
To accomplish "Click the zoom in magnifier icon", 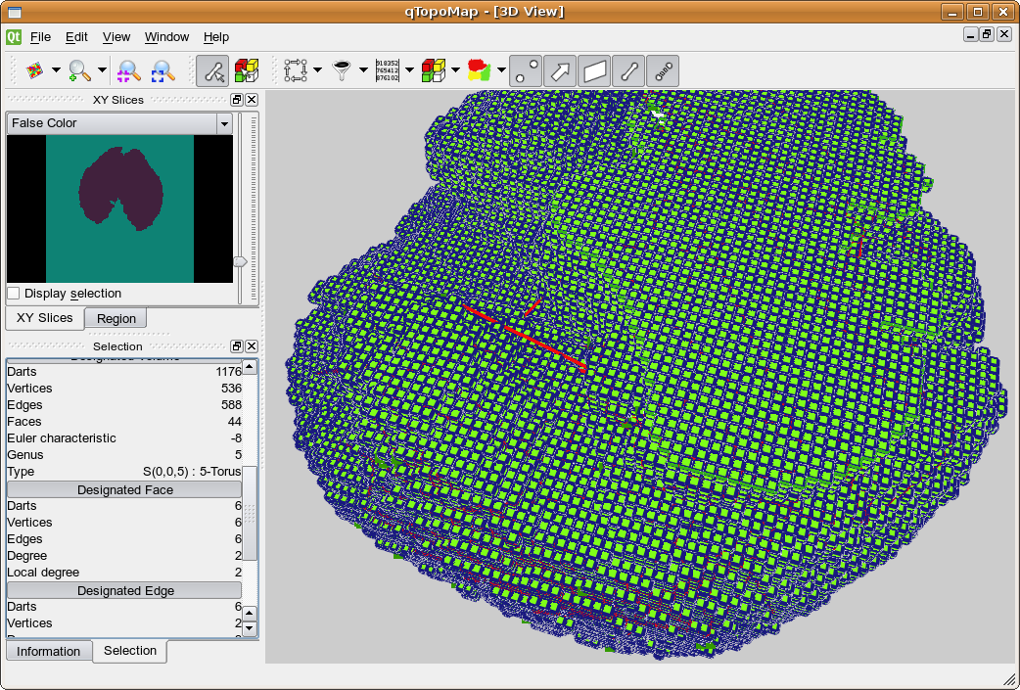I will pos(79,70).
